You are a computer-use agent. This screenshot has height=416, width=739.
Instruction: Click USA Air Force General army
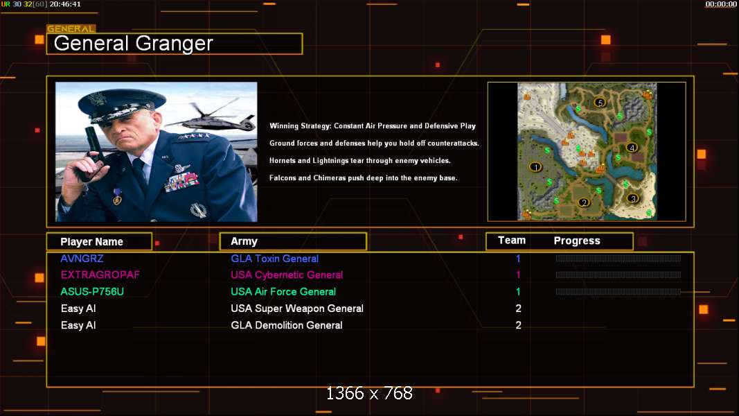[283, 292]
